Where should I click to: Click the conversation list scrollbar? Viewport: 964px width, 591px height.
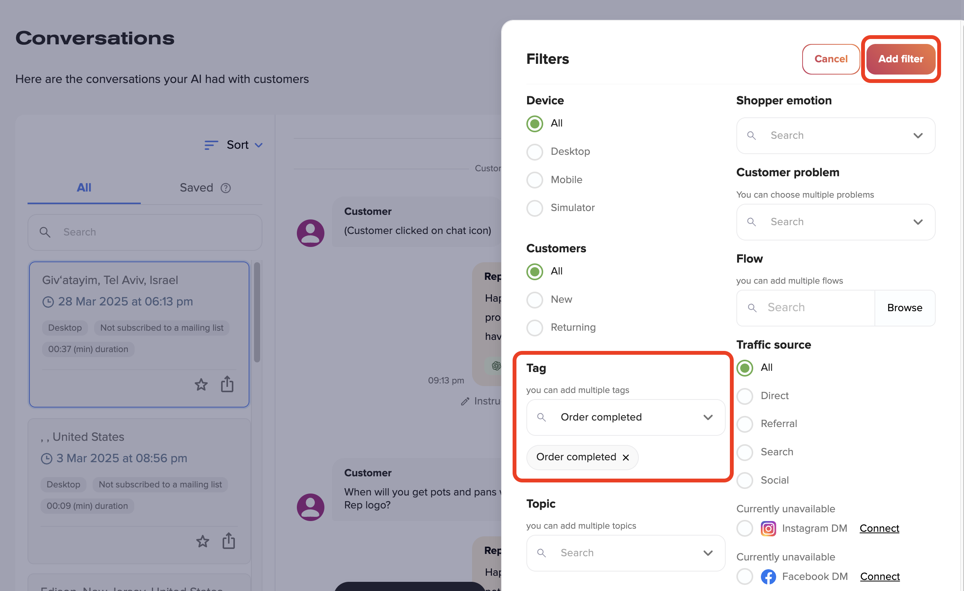257,312
